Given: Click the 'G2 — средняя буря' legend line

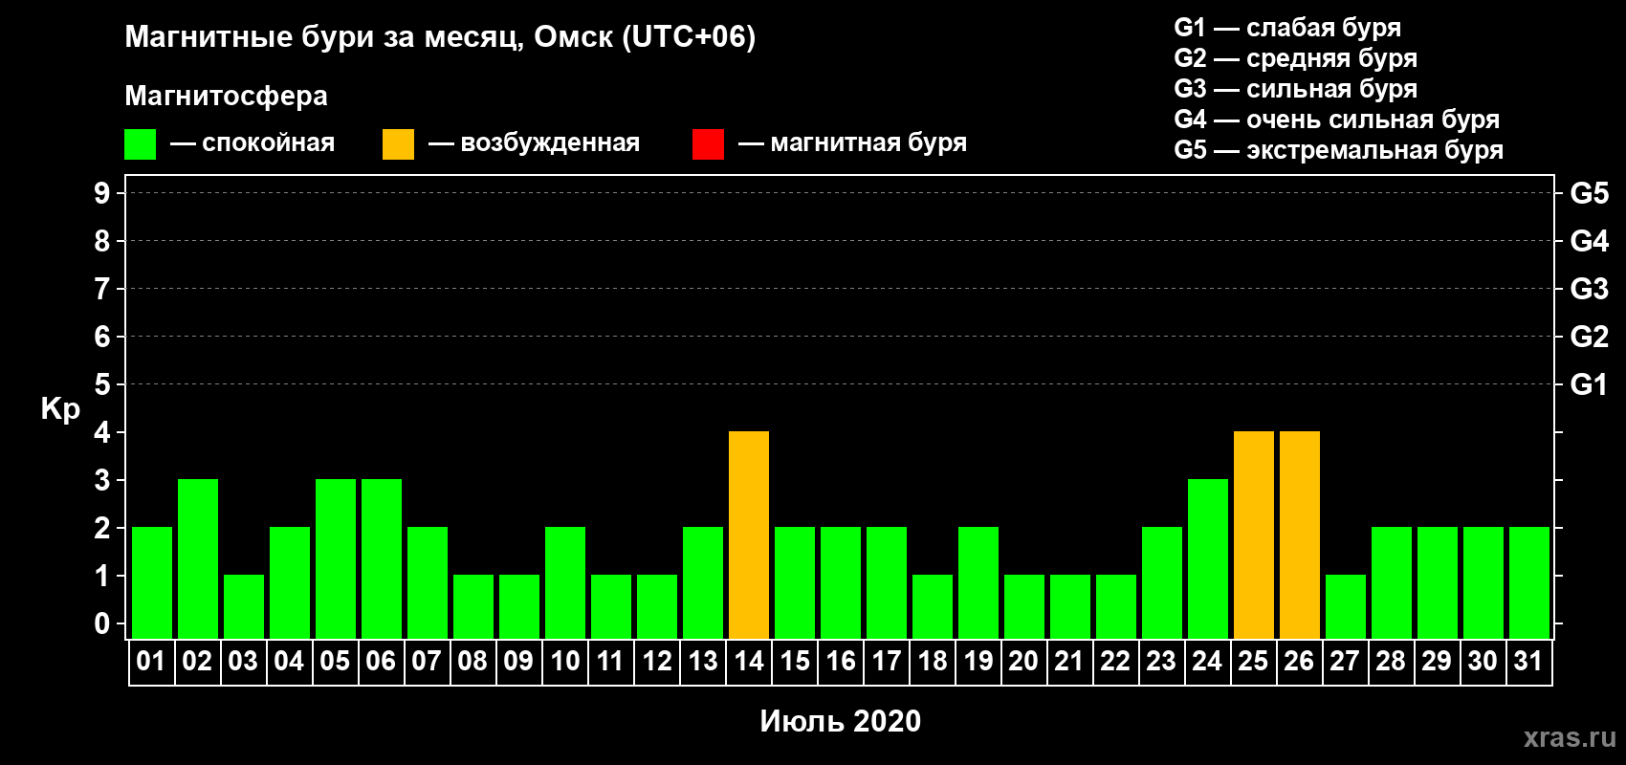Looking at the screenshot, I should [1296, 58].
